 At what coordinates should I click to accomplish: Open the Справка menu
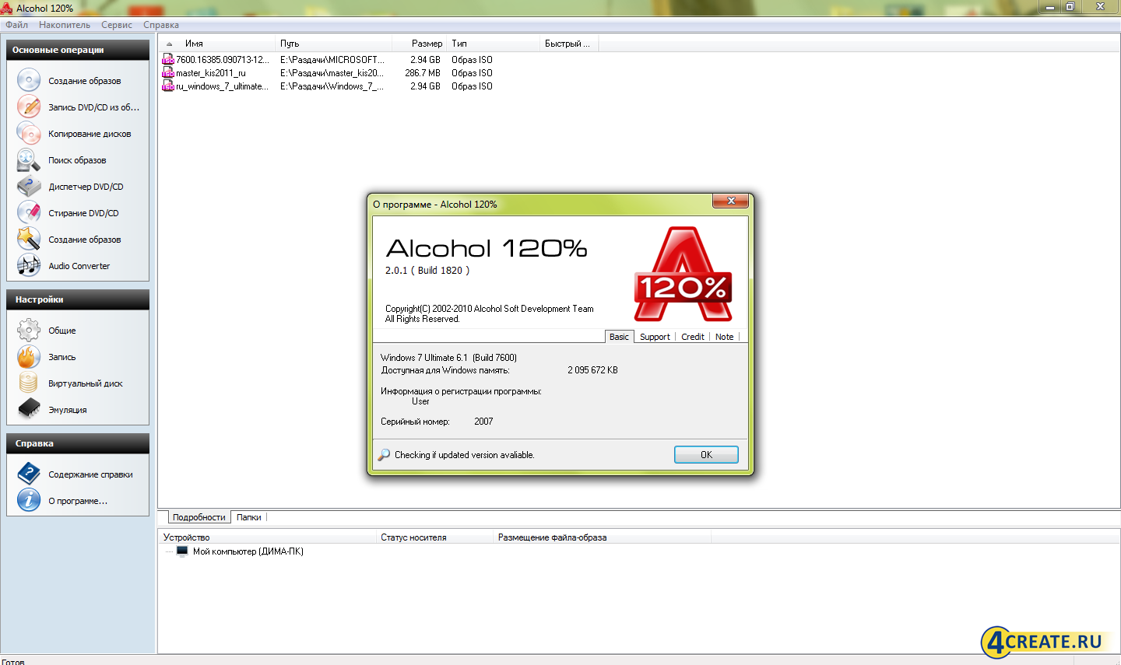click(161, 25)
